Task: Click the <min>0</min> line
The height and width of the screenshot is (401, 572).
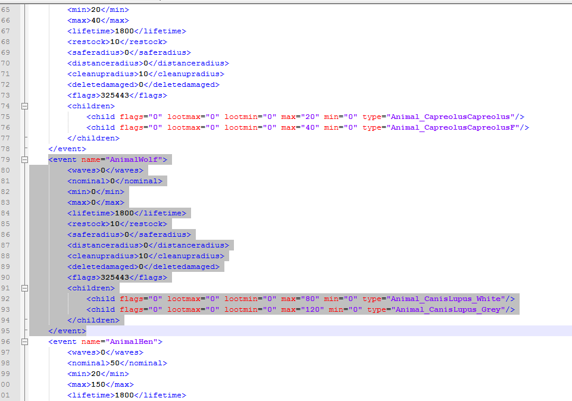Action: [96, 192]
